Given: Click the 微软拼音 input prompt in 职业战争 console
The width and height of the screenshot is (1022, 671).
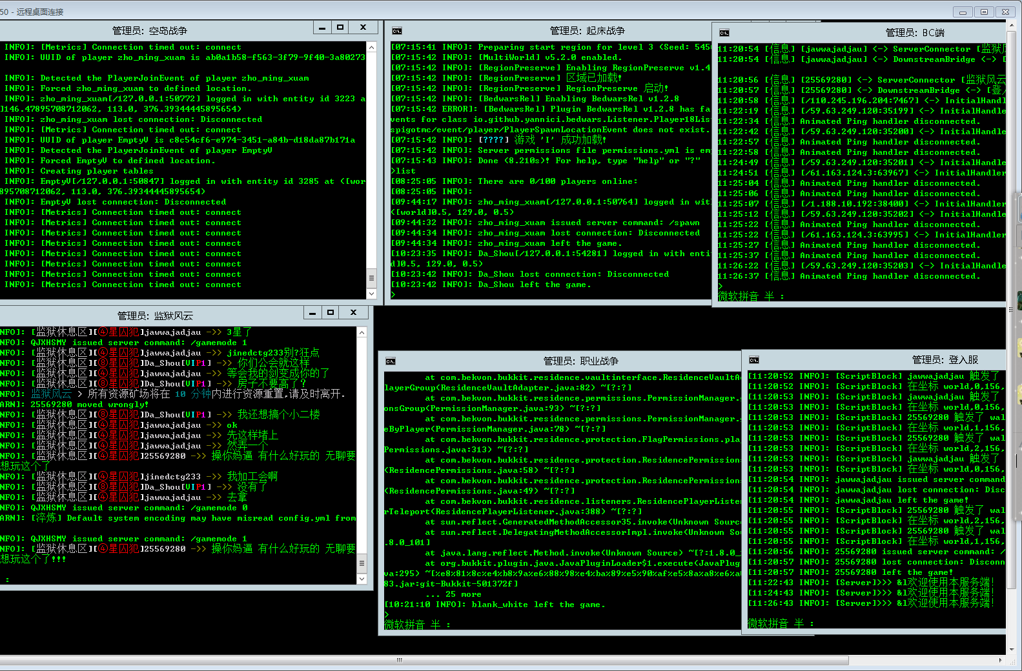Looking at the screenshot, I should click(x=417, y=625).
